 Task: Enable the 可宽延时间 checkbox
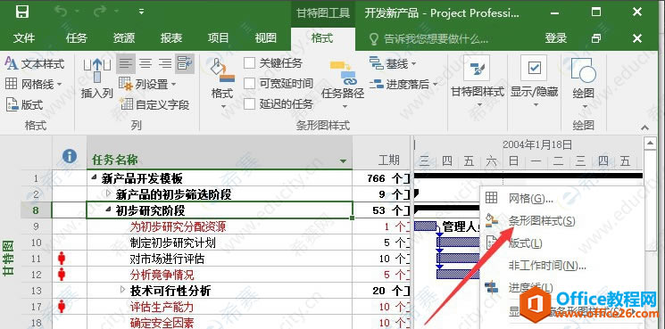click(x=249, y=84)
